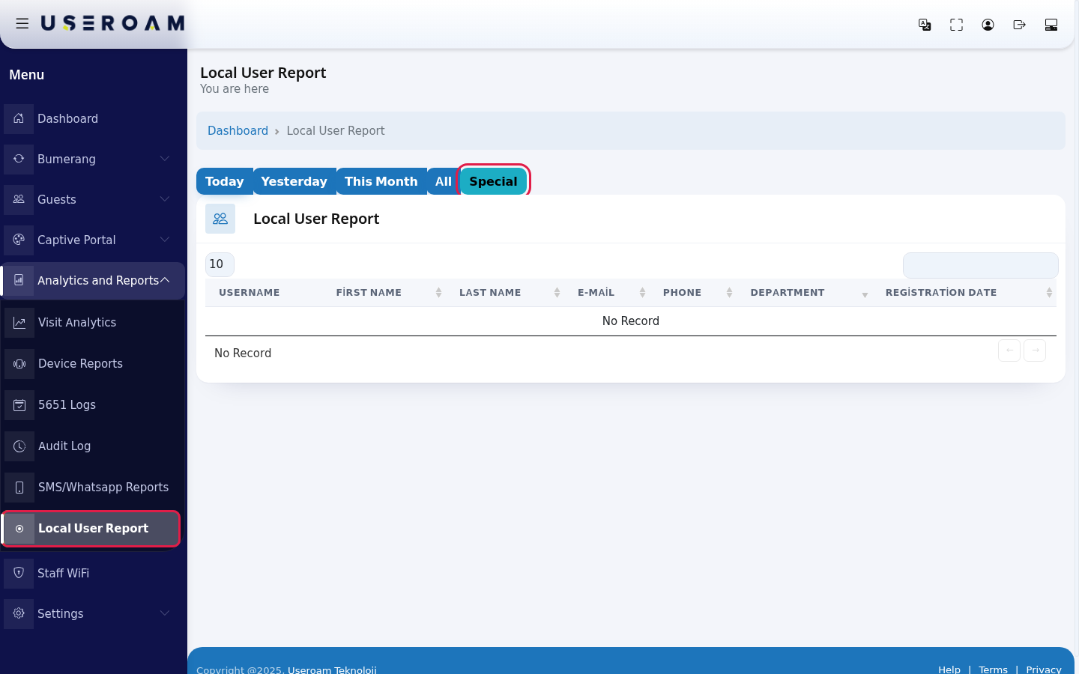
Task: Switch to the All tab
Action: pyautogui.click(x=444, y=181)
